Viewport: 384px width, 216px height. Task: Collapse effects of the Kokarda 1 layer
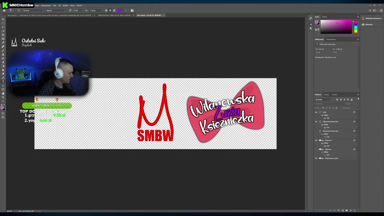(x=357, y=149)
